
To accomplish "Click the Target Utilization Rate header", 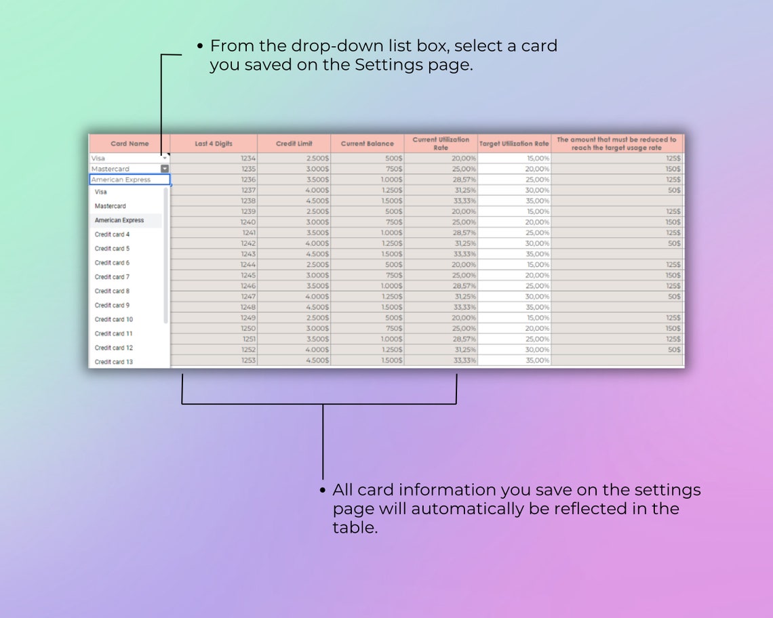I will 514,143.
